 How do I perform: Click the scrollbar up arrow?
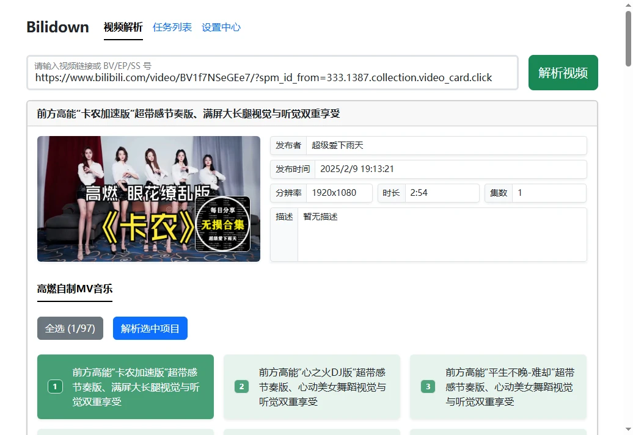(628, 5)
